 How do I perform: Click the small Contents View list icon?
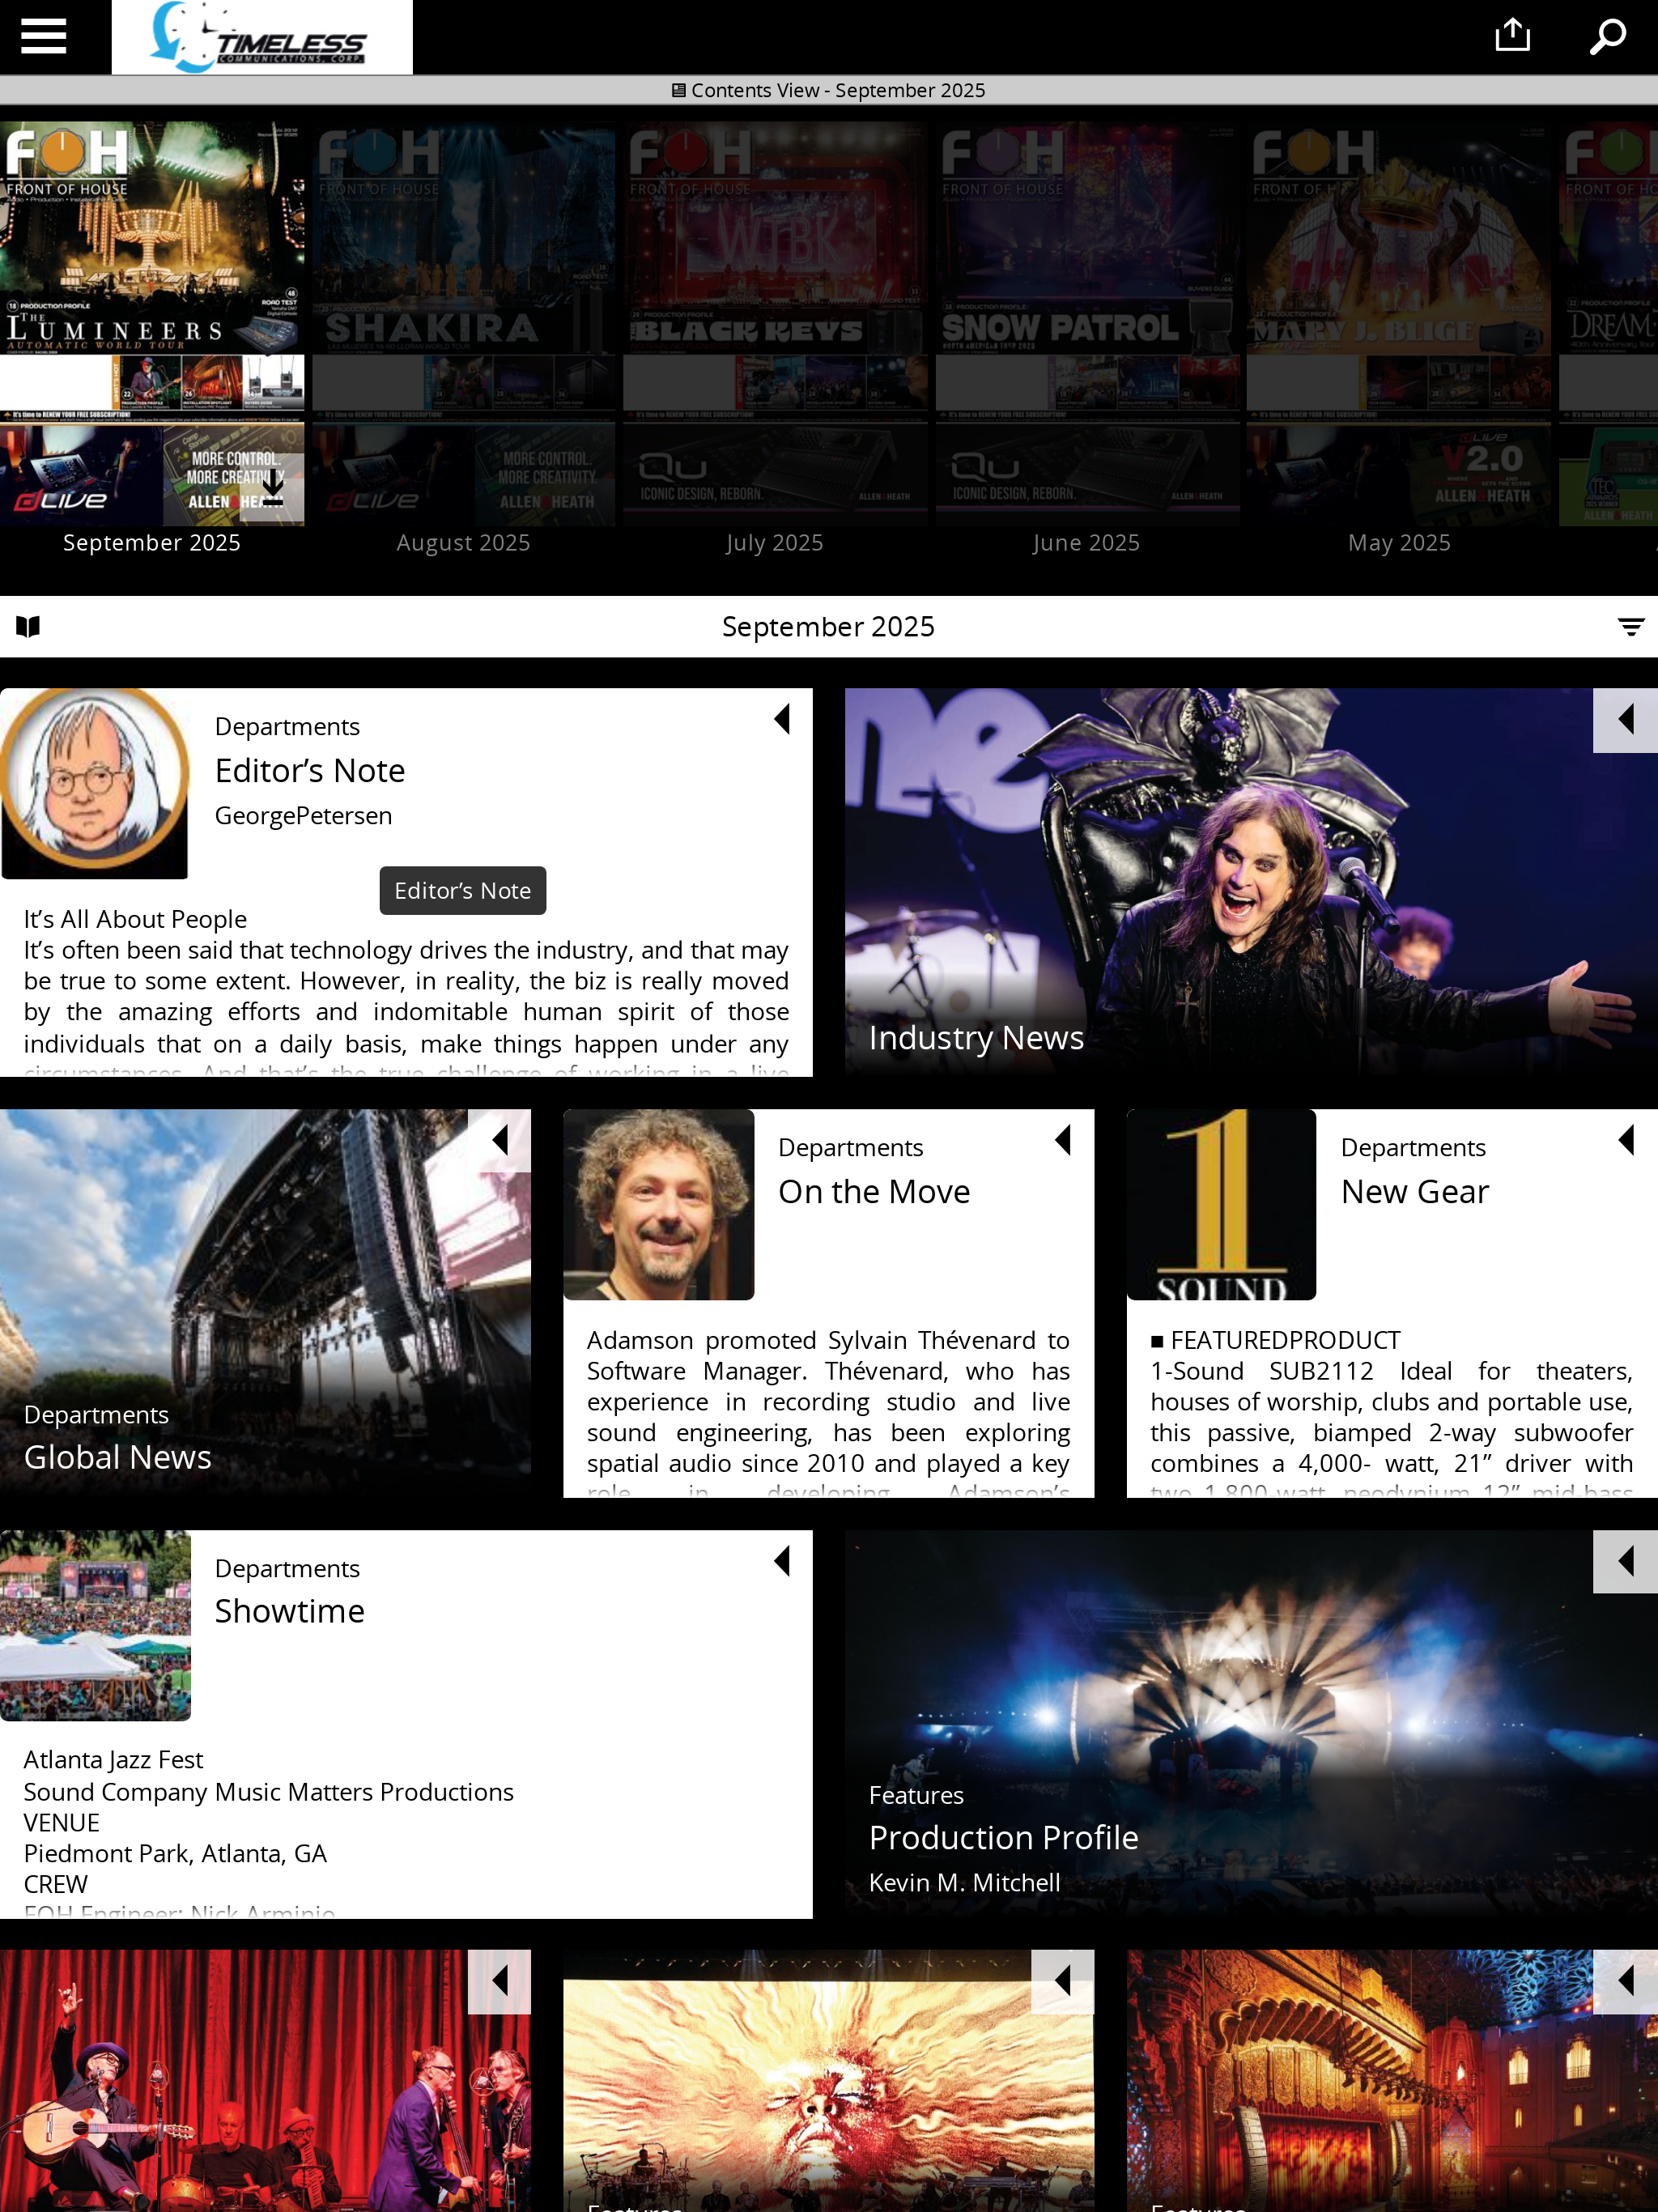click(679, 90)
